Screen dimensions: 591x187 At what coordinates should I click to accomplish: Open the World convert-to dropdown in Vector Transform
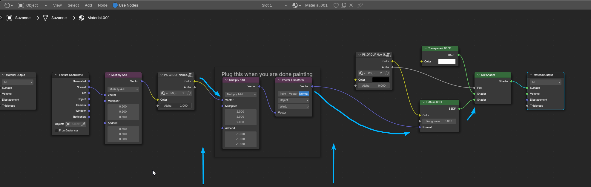tap(294, 107)
